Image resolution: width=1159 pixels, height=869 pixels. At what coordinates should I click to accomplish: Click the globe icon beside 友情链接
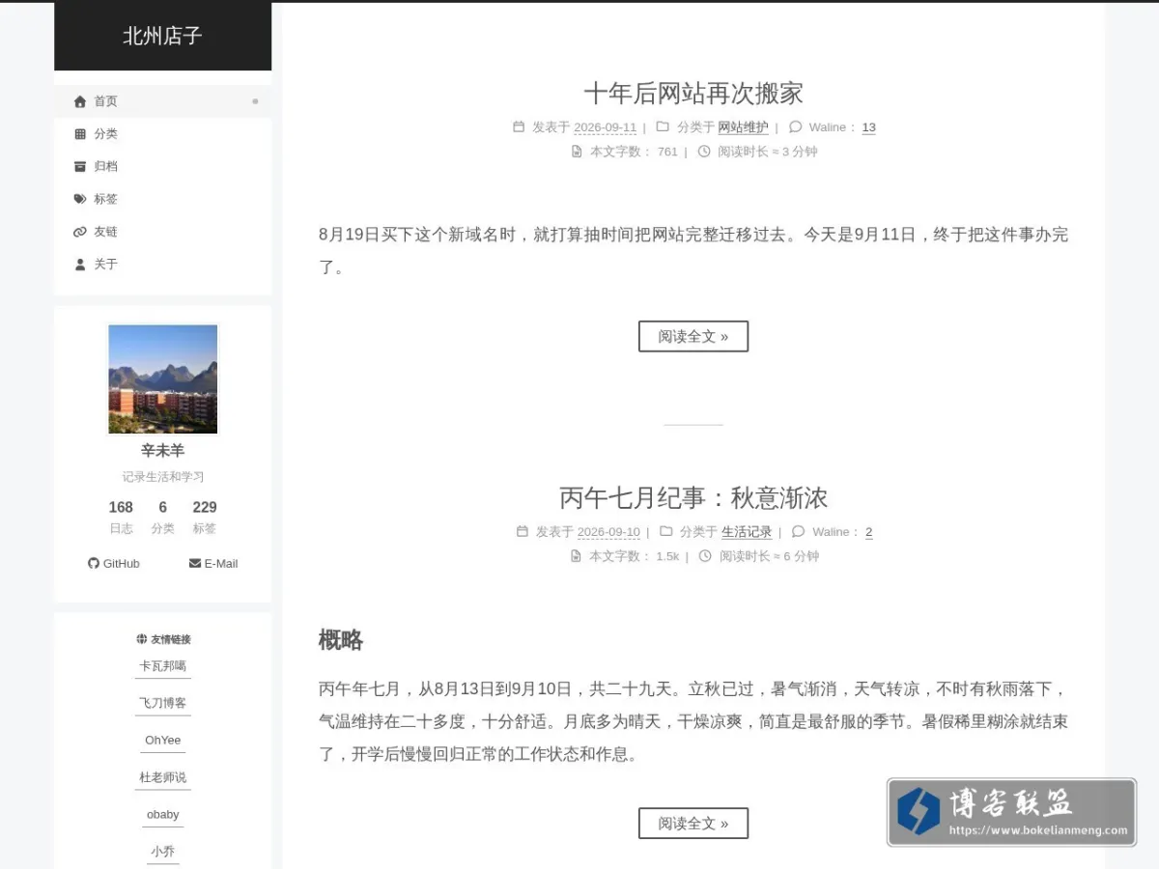pyautogui.click(x=142, y=639)
